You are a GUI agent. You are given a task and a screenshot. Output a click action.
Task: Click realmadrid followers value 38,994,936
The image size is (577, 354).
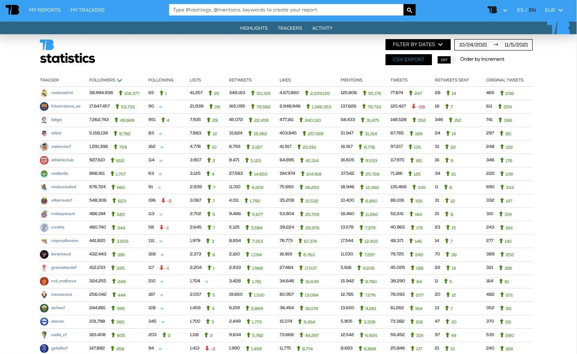click(x=101, y=93)
